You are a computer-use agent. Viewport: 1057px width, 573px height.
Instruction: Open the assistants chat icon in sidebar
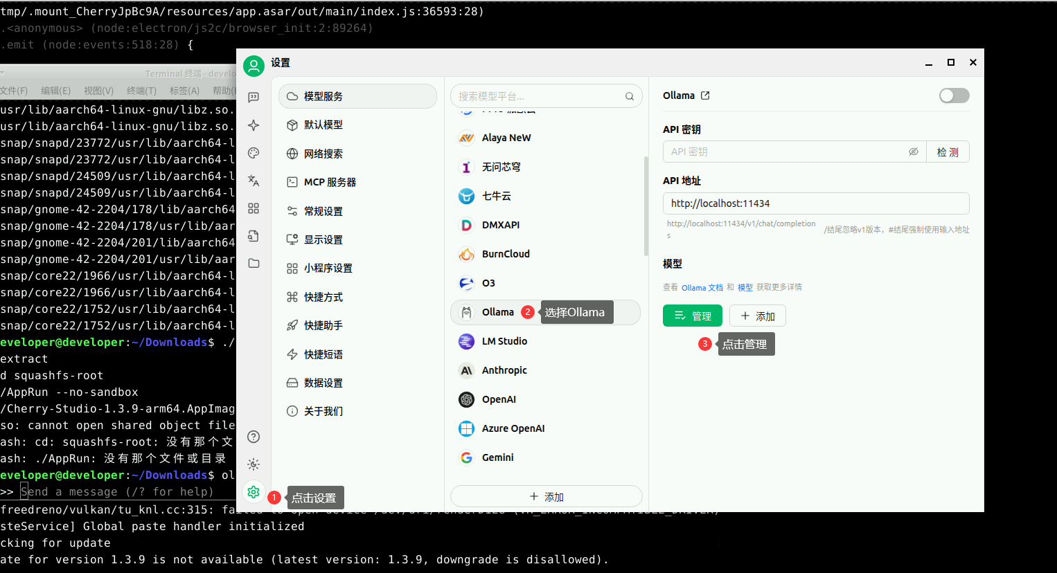coord(254,98)
